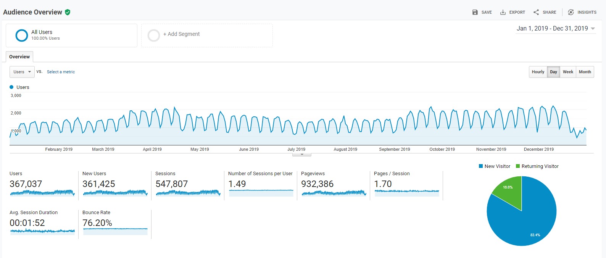Click the + Add Segment button
Viewport: 606px width, 258px height.
181,34
